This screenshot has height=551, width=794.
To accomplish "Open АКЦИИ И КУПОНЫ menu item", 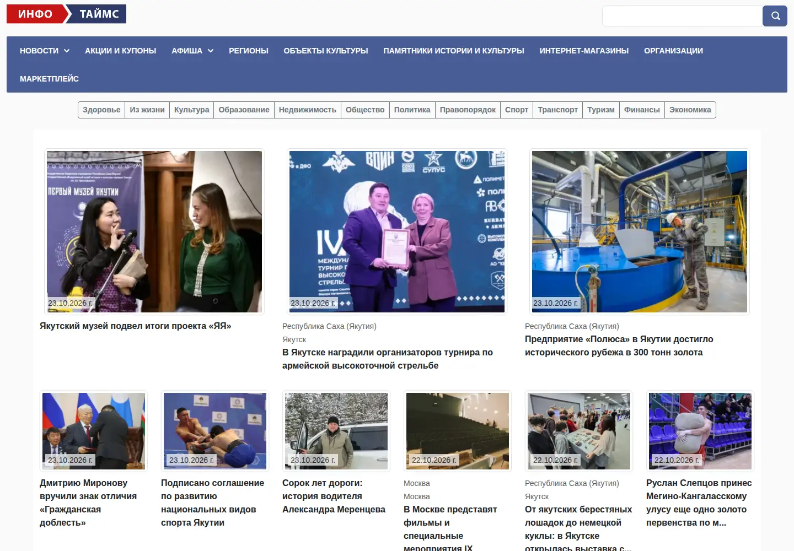I will pos(120,51).
